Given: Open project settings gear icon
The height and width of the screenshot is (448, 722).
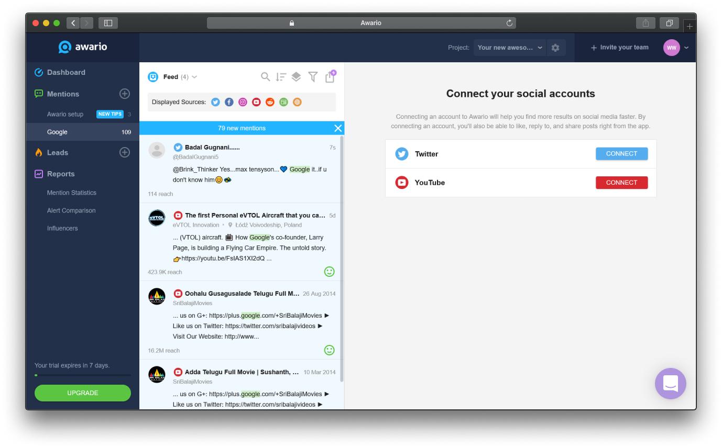Looking at the screenshot, I should tap(555, 48).
